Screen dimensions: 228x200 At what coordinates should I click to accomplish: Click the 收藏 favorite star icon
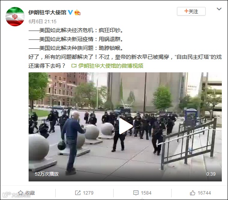tap(20, 193)
